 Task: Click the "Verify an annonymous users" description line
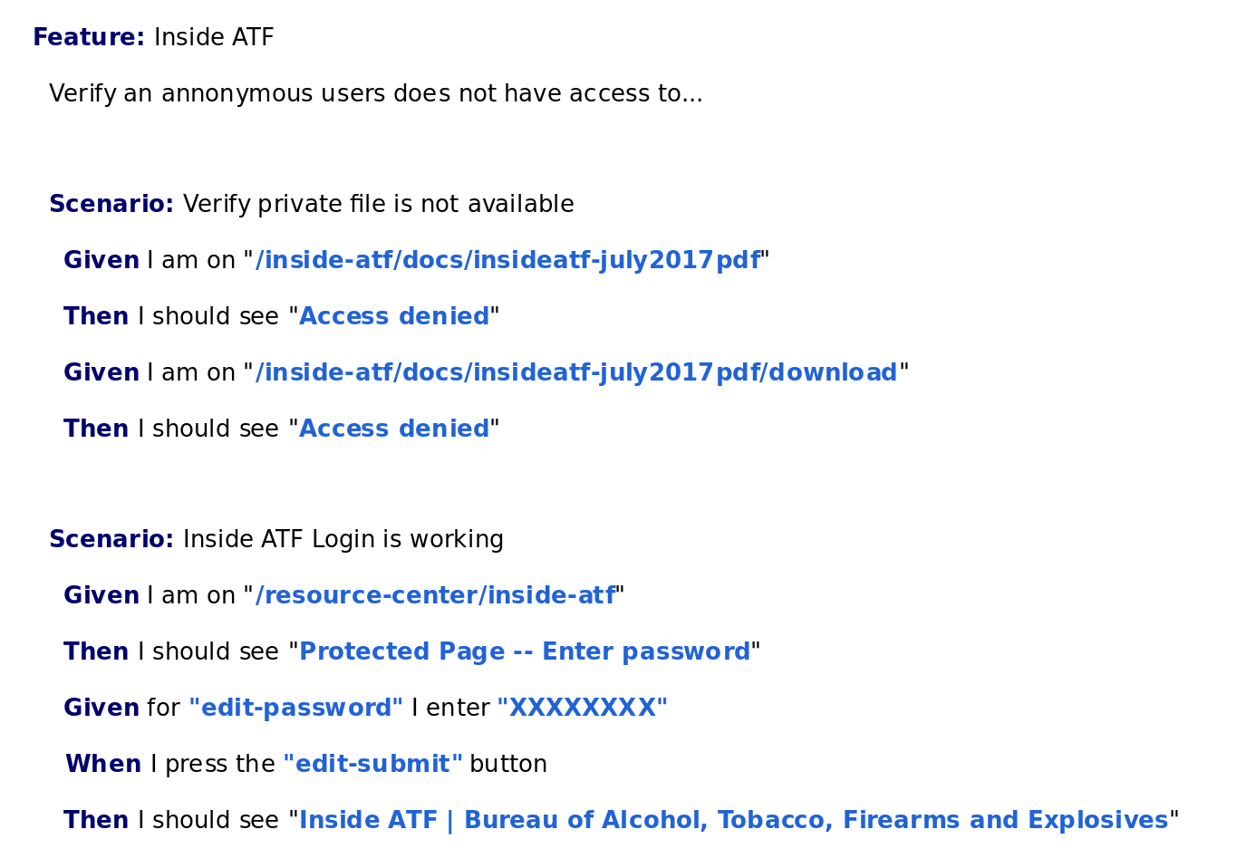coord(375,94)
